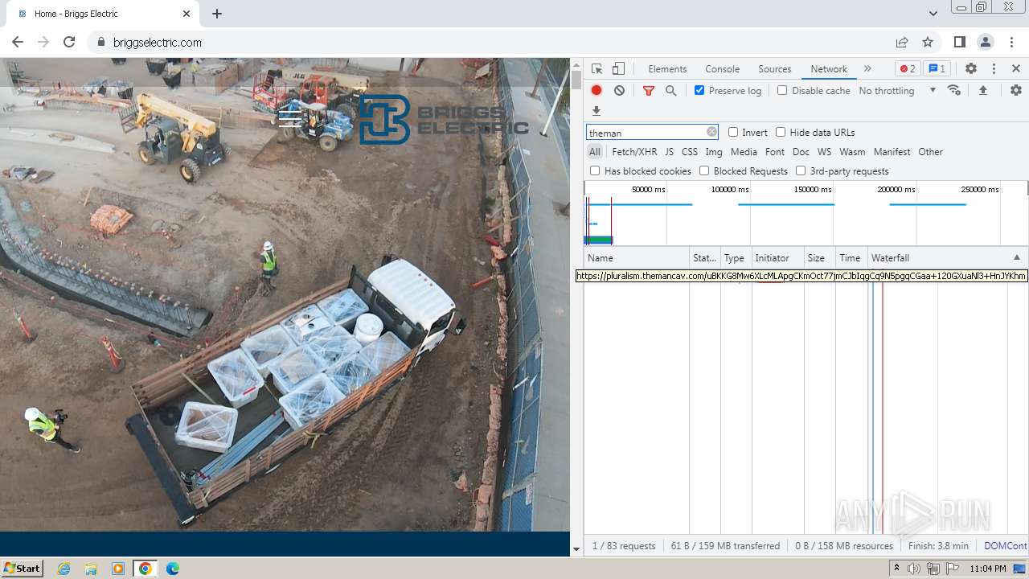
Task: Sort by Waterfall column arrow
Action: 1016,257
